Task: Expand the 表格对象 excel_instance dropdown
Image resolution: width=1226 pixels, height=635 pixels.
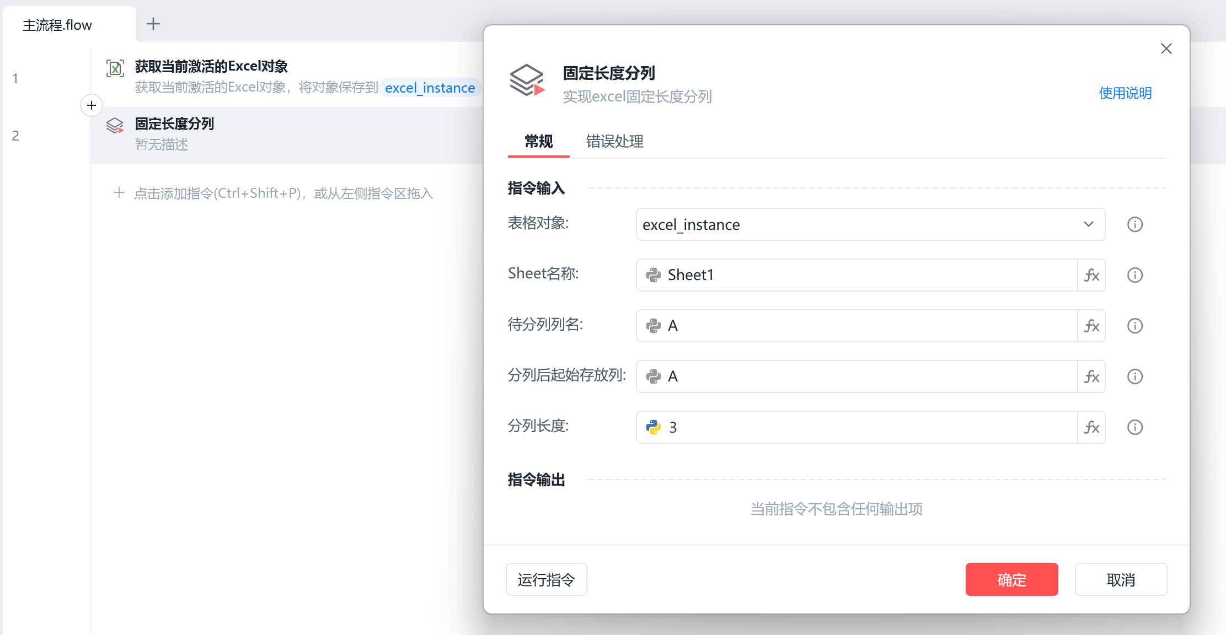Action: tap(1088, 224)
